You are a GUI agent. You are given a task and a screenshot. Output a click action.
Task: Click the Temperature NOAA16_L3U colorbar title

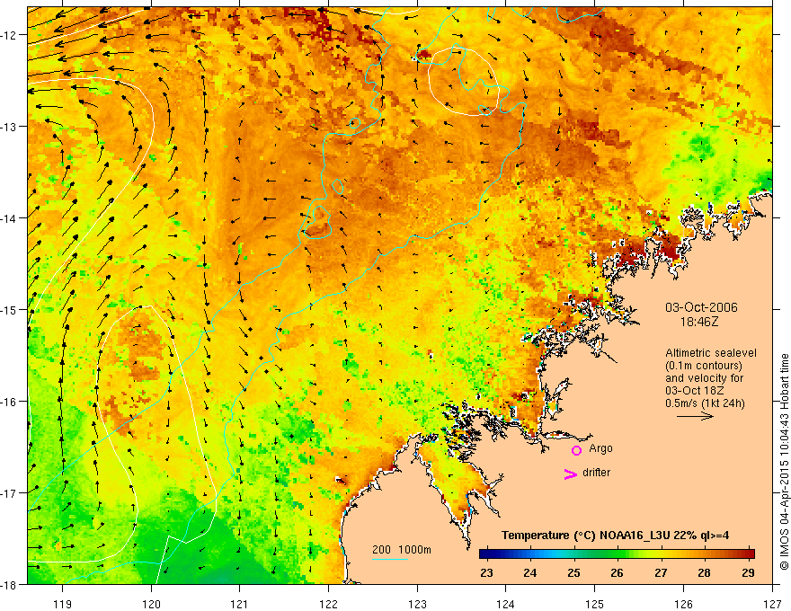point(615,536)
